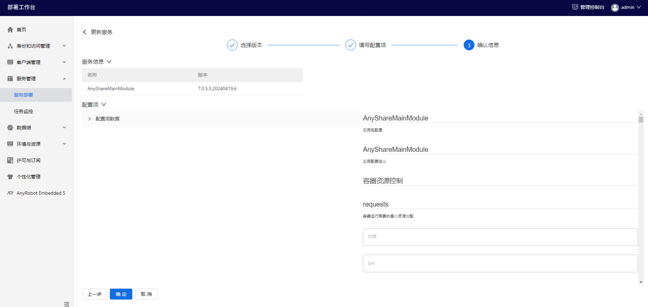Click the 管理控制台 icon in the header
This screenshot has width=648, height=307.
[x=575, y=7]
